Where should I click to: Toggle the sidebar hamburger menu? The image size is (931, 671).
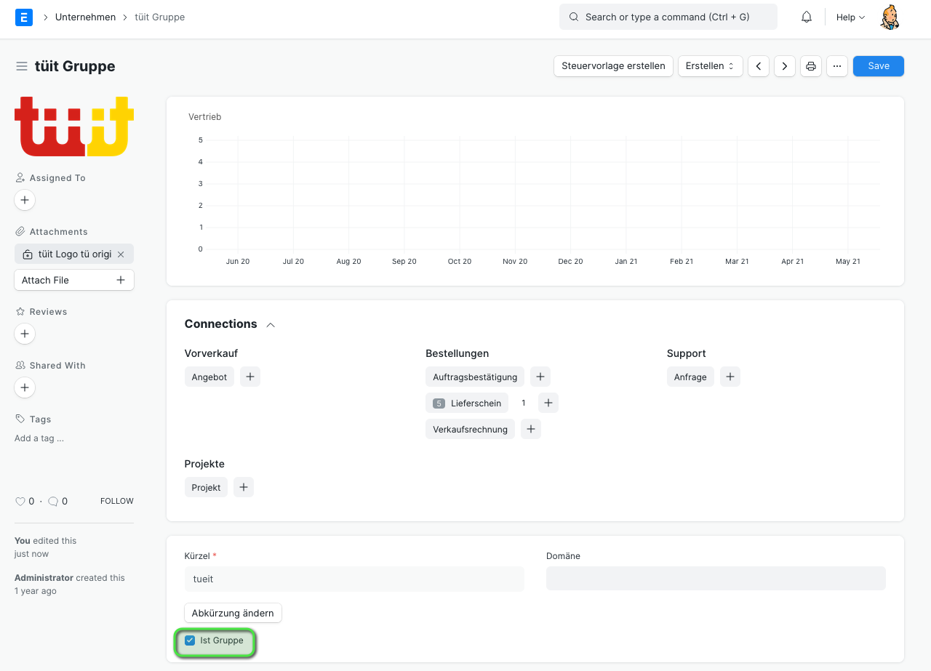[22, 66]
